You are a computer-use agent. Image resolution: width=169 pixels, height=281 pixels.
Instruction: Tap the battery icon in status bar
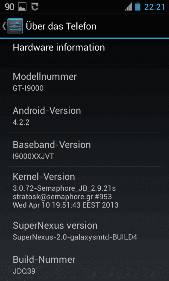pyautogui.click(x=138, y=7)
